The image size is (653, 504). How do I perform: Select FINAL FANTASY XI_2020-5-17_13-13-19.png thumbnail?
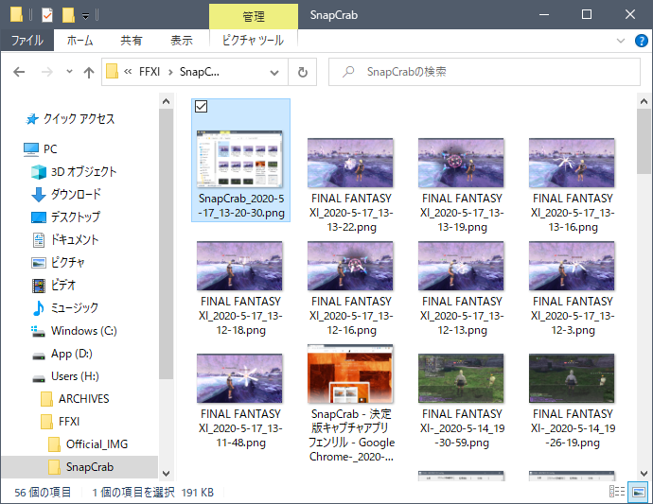coord(461,163)
